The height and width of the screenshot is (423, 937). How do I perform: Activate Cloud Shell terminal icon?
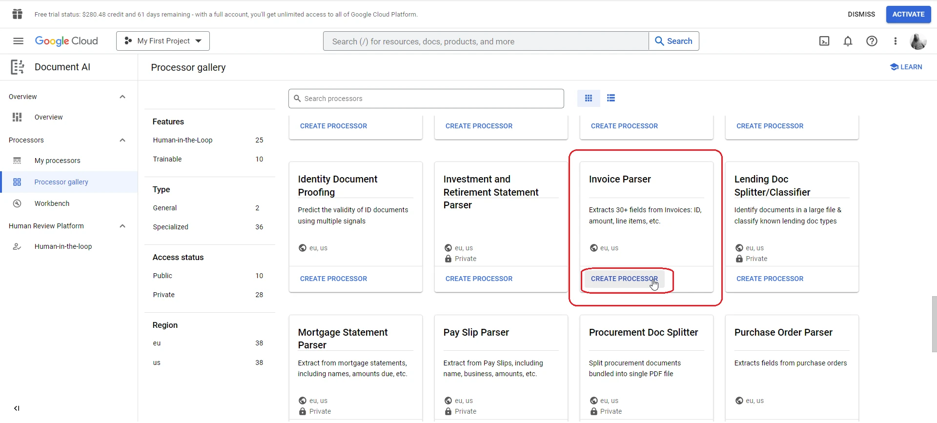[x=824, y=41]
